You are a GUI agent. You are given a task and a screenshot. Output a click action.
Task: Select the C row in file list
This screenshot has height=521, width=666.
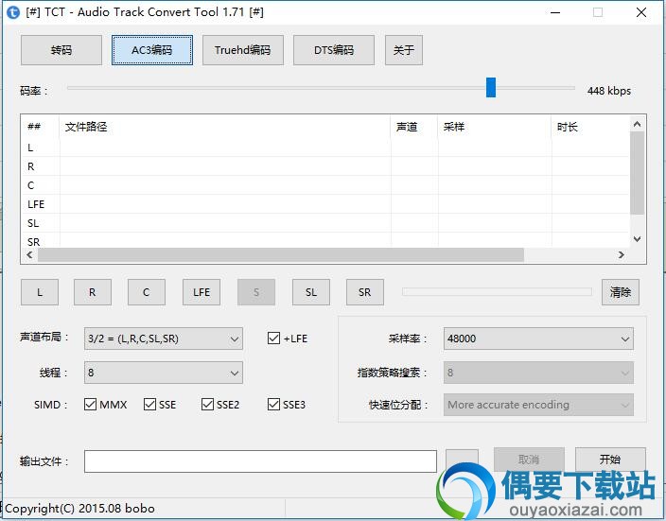[x=325, y=185]
